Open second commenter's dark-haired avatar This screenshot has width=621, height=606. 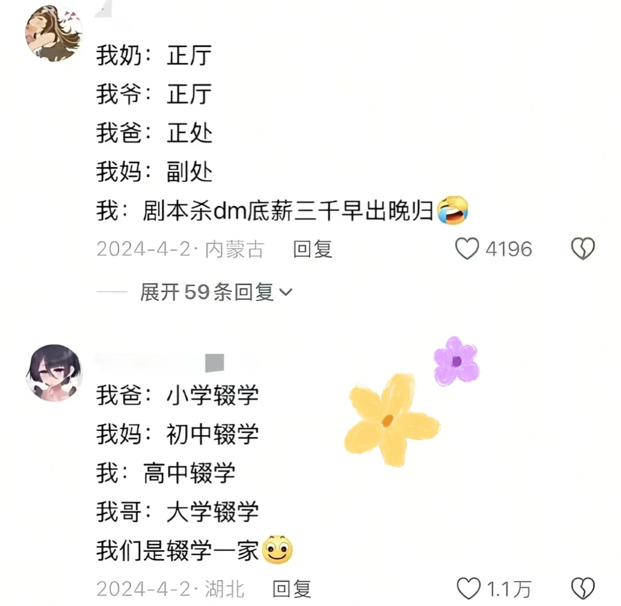pos(54,373)
